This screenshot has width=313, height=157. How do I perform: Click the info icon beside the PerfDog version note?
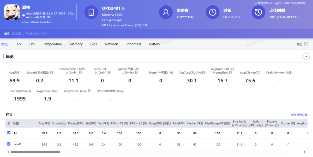[x=255, y=3]
